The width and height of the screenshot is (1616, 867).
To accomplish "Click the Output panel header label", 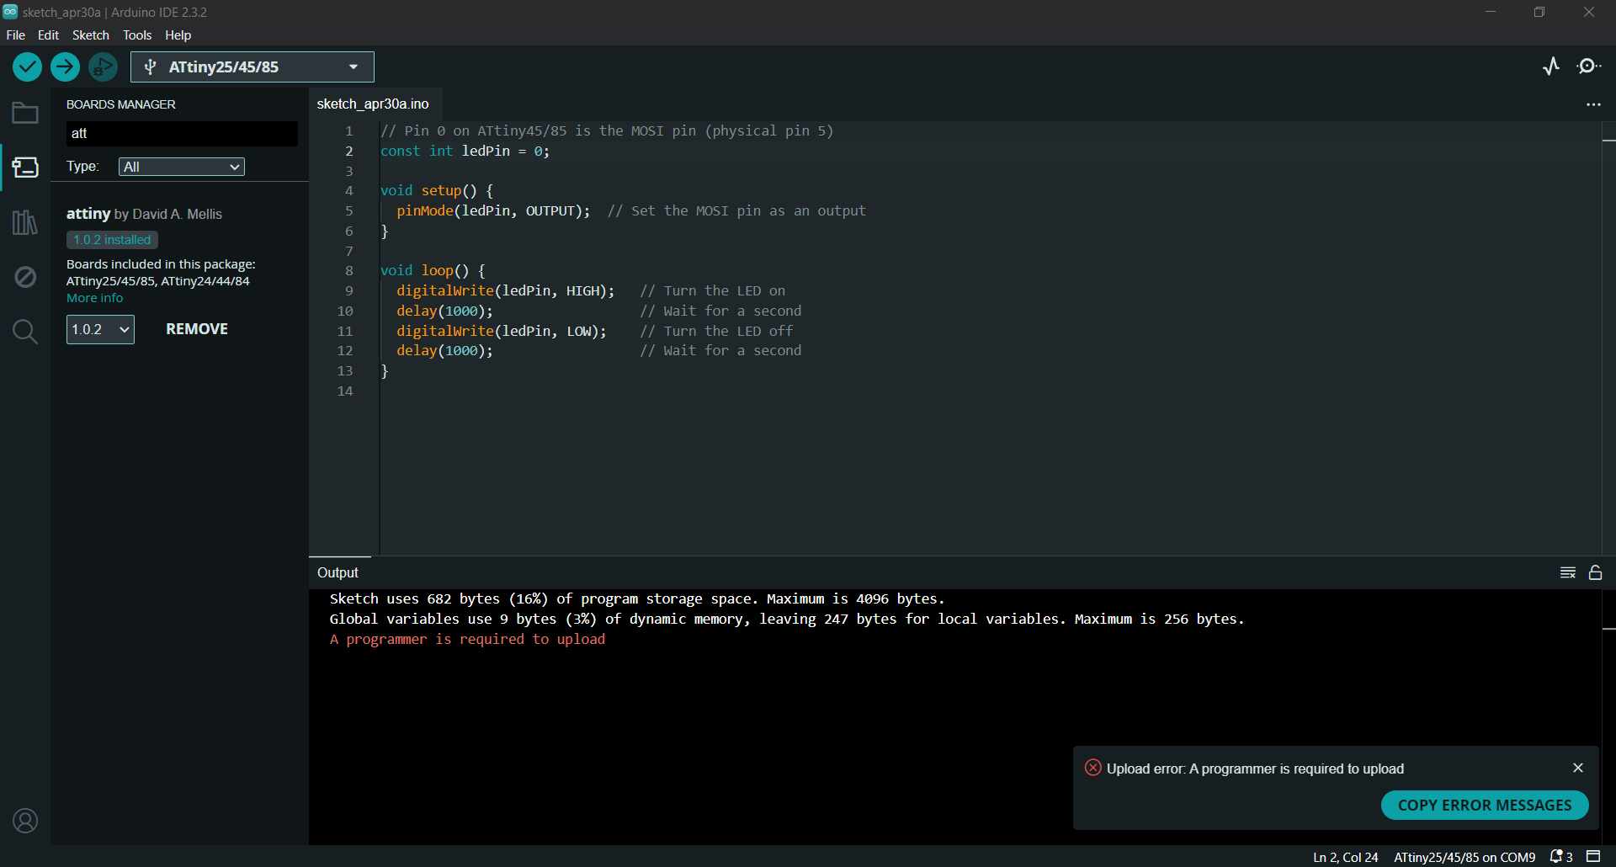I will tap(338, 572).
